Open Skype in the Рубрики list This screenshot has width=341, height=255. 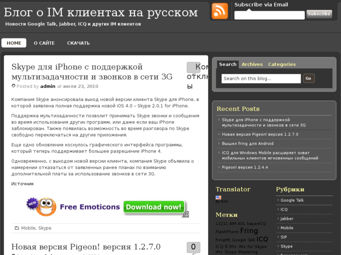point(287,247)
